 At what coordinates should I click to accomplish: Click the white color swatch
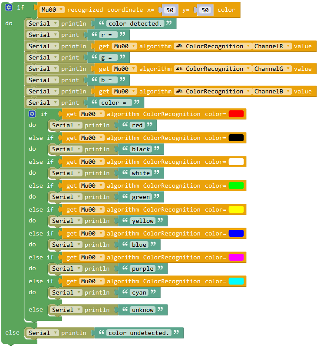point(236,162)
